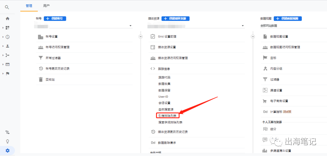Click the admin gear icon

point(8,151)
